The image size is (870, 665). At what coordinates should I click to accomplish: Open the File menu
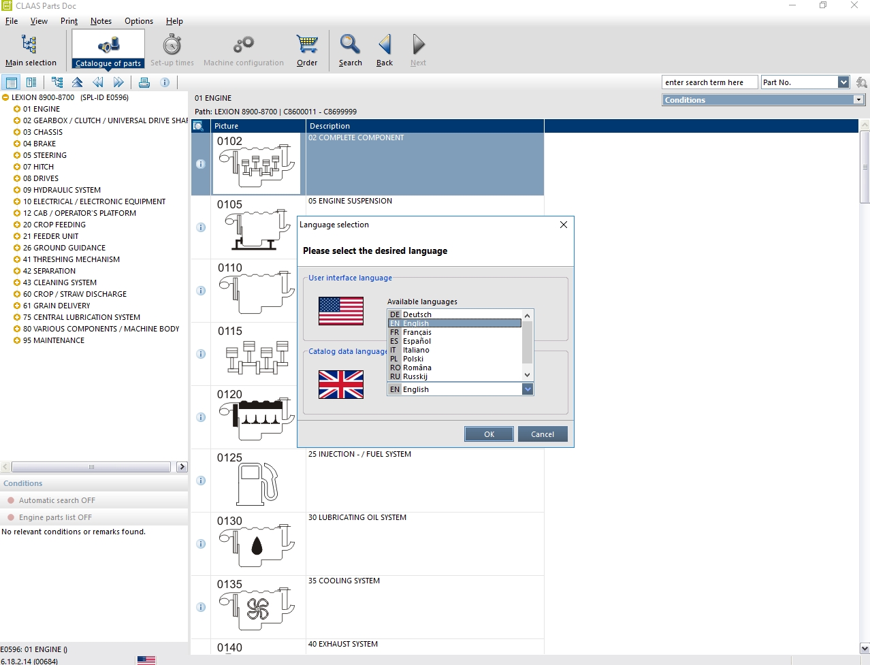click(12, 21)
